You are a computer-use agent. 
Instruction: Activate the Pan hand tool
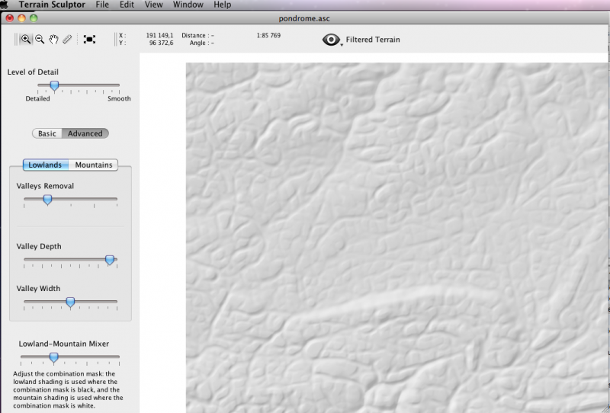pos(53,39)
